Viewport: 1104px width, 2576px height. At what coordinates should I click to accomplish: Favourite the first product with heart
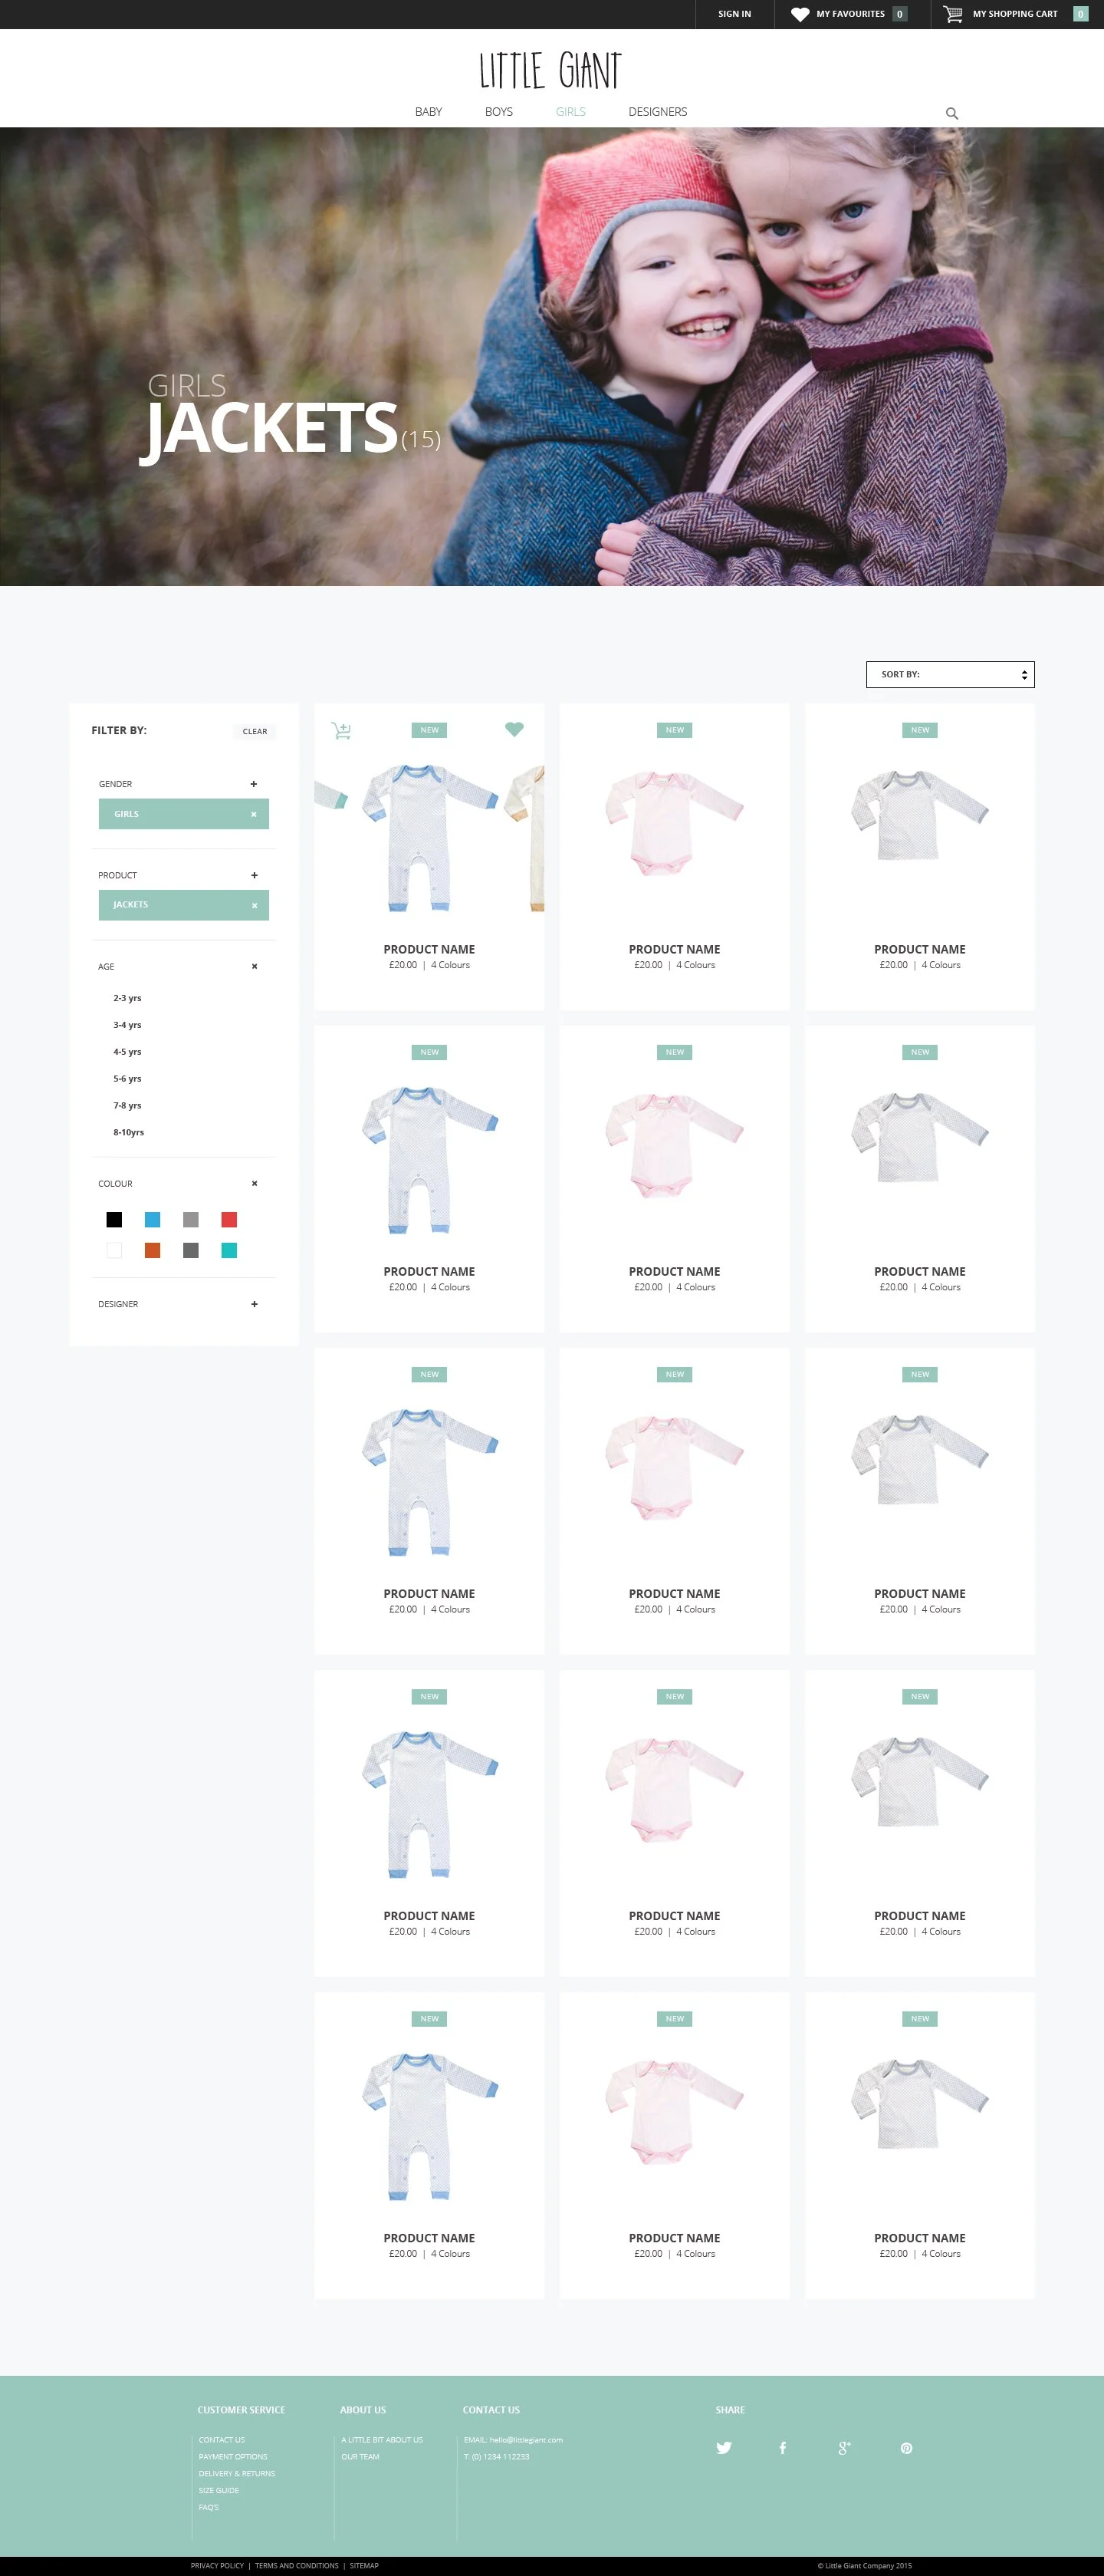[x=514, y=729]
